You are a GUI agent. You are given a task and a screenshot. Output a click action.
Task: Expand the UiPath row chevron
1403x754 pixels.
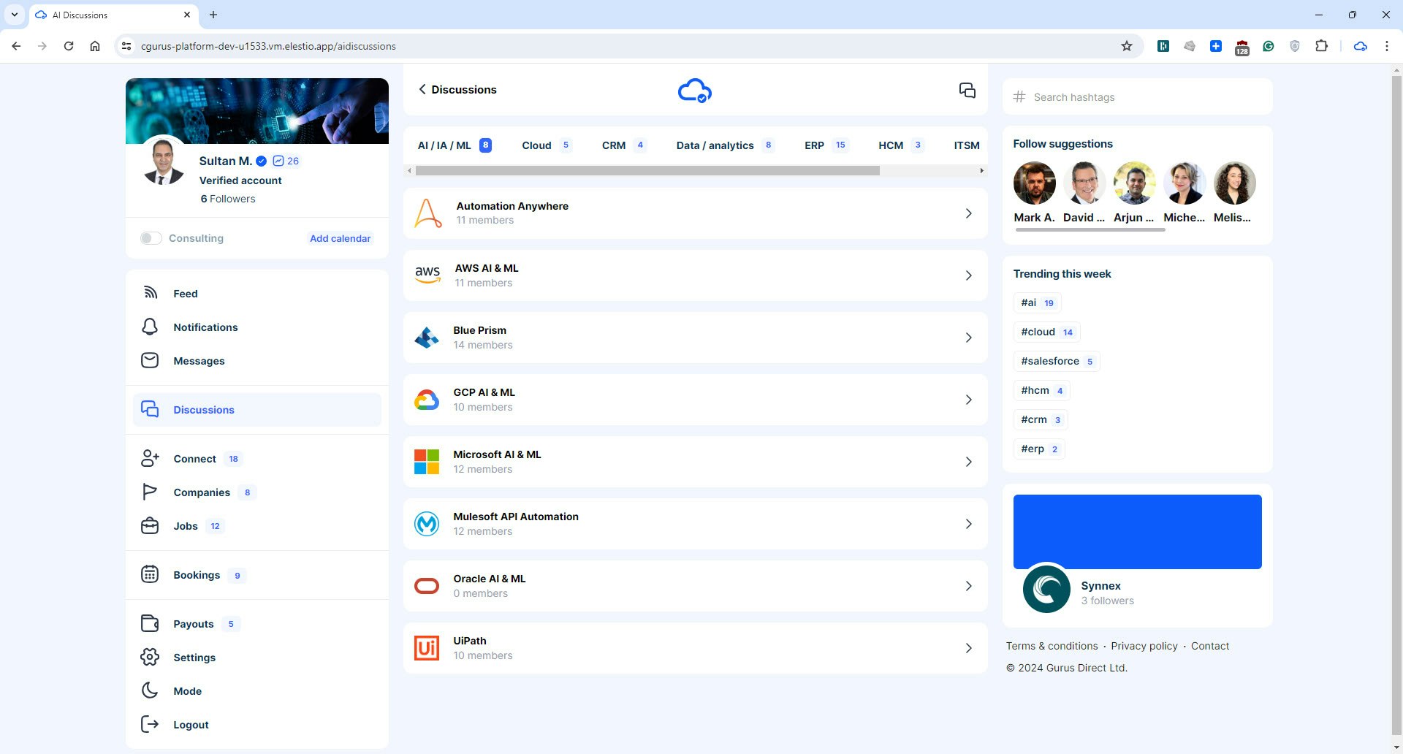[969, 648]
